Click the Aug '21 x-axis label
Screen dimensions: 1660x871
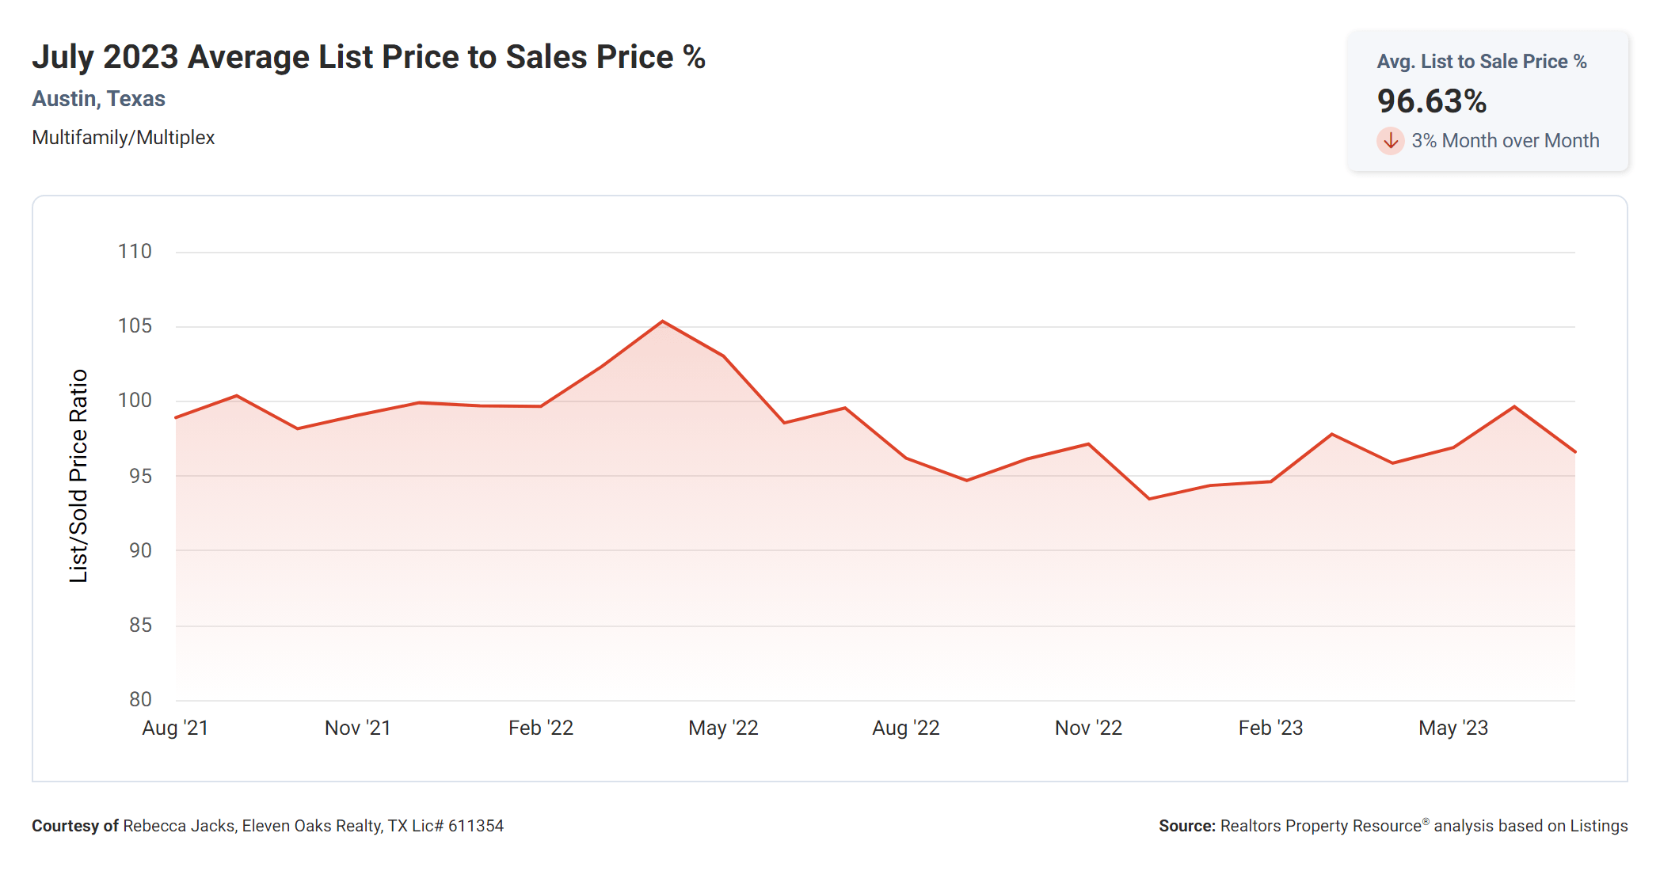click(175, 728)
